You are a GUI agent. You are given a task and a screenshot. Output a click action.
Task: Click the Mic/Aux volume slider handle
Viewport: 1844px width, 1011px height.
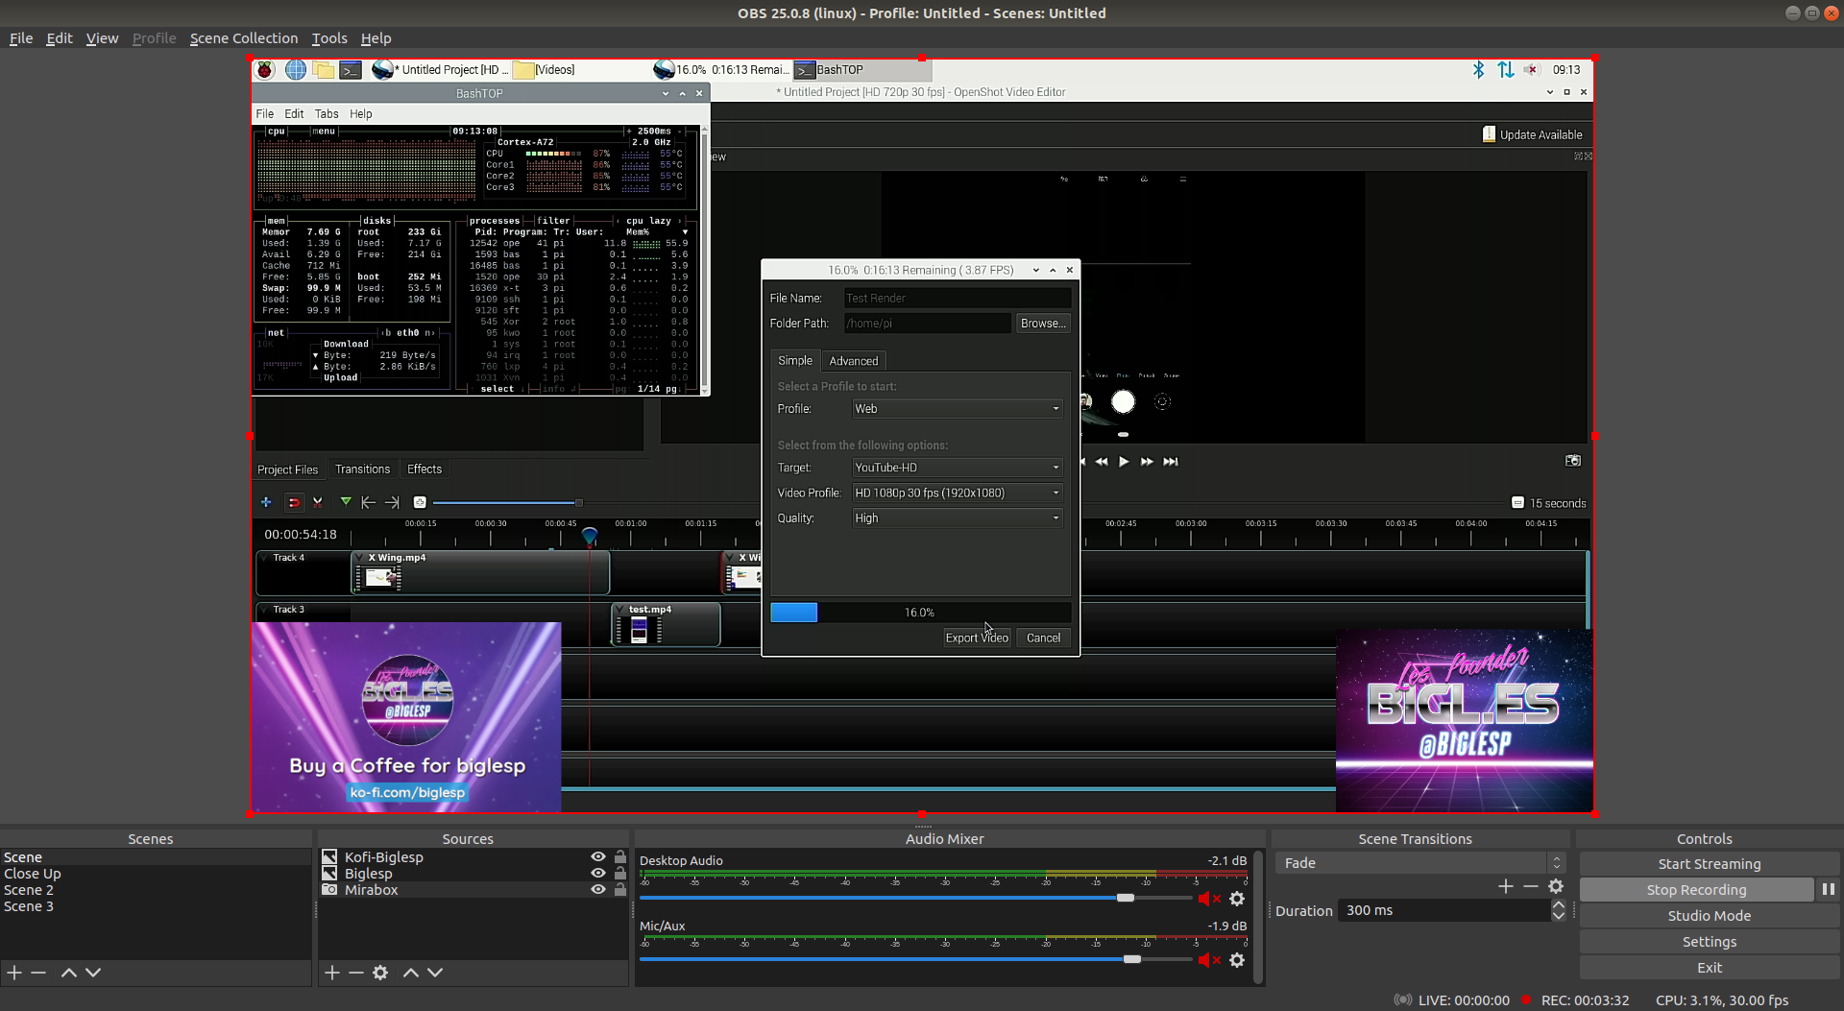click(x=1132, y=959)
